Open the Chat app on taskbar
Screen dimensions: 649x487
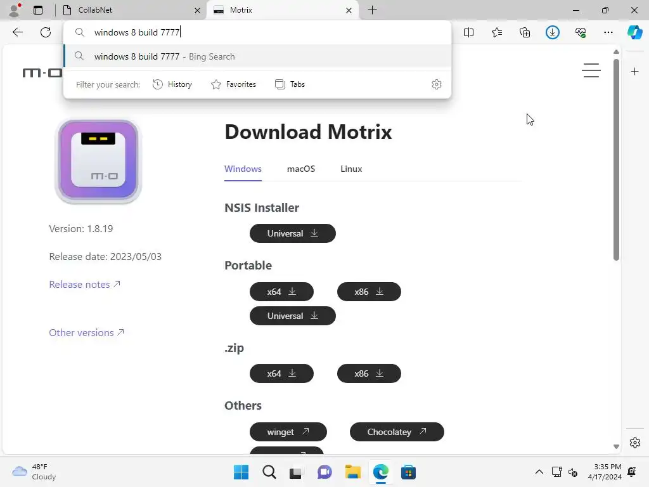pos(324,472)
